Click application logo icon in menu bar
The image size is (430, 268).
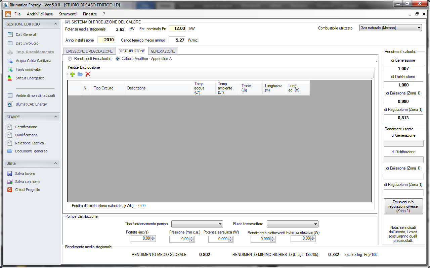click(8, 14)
